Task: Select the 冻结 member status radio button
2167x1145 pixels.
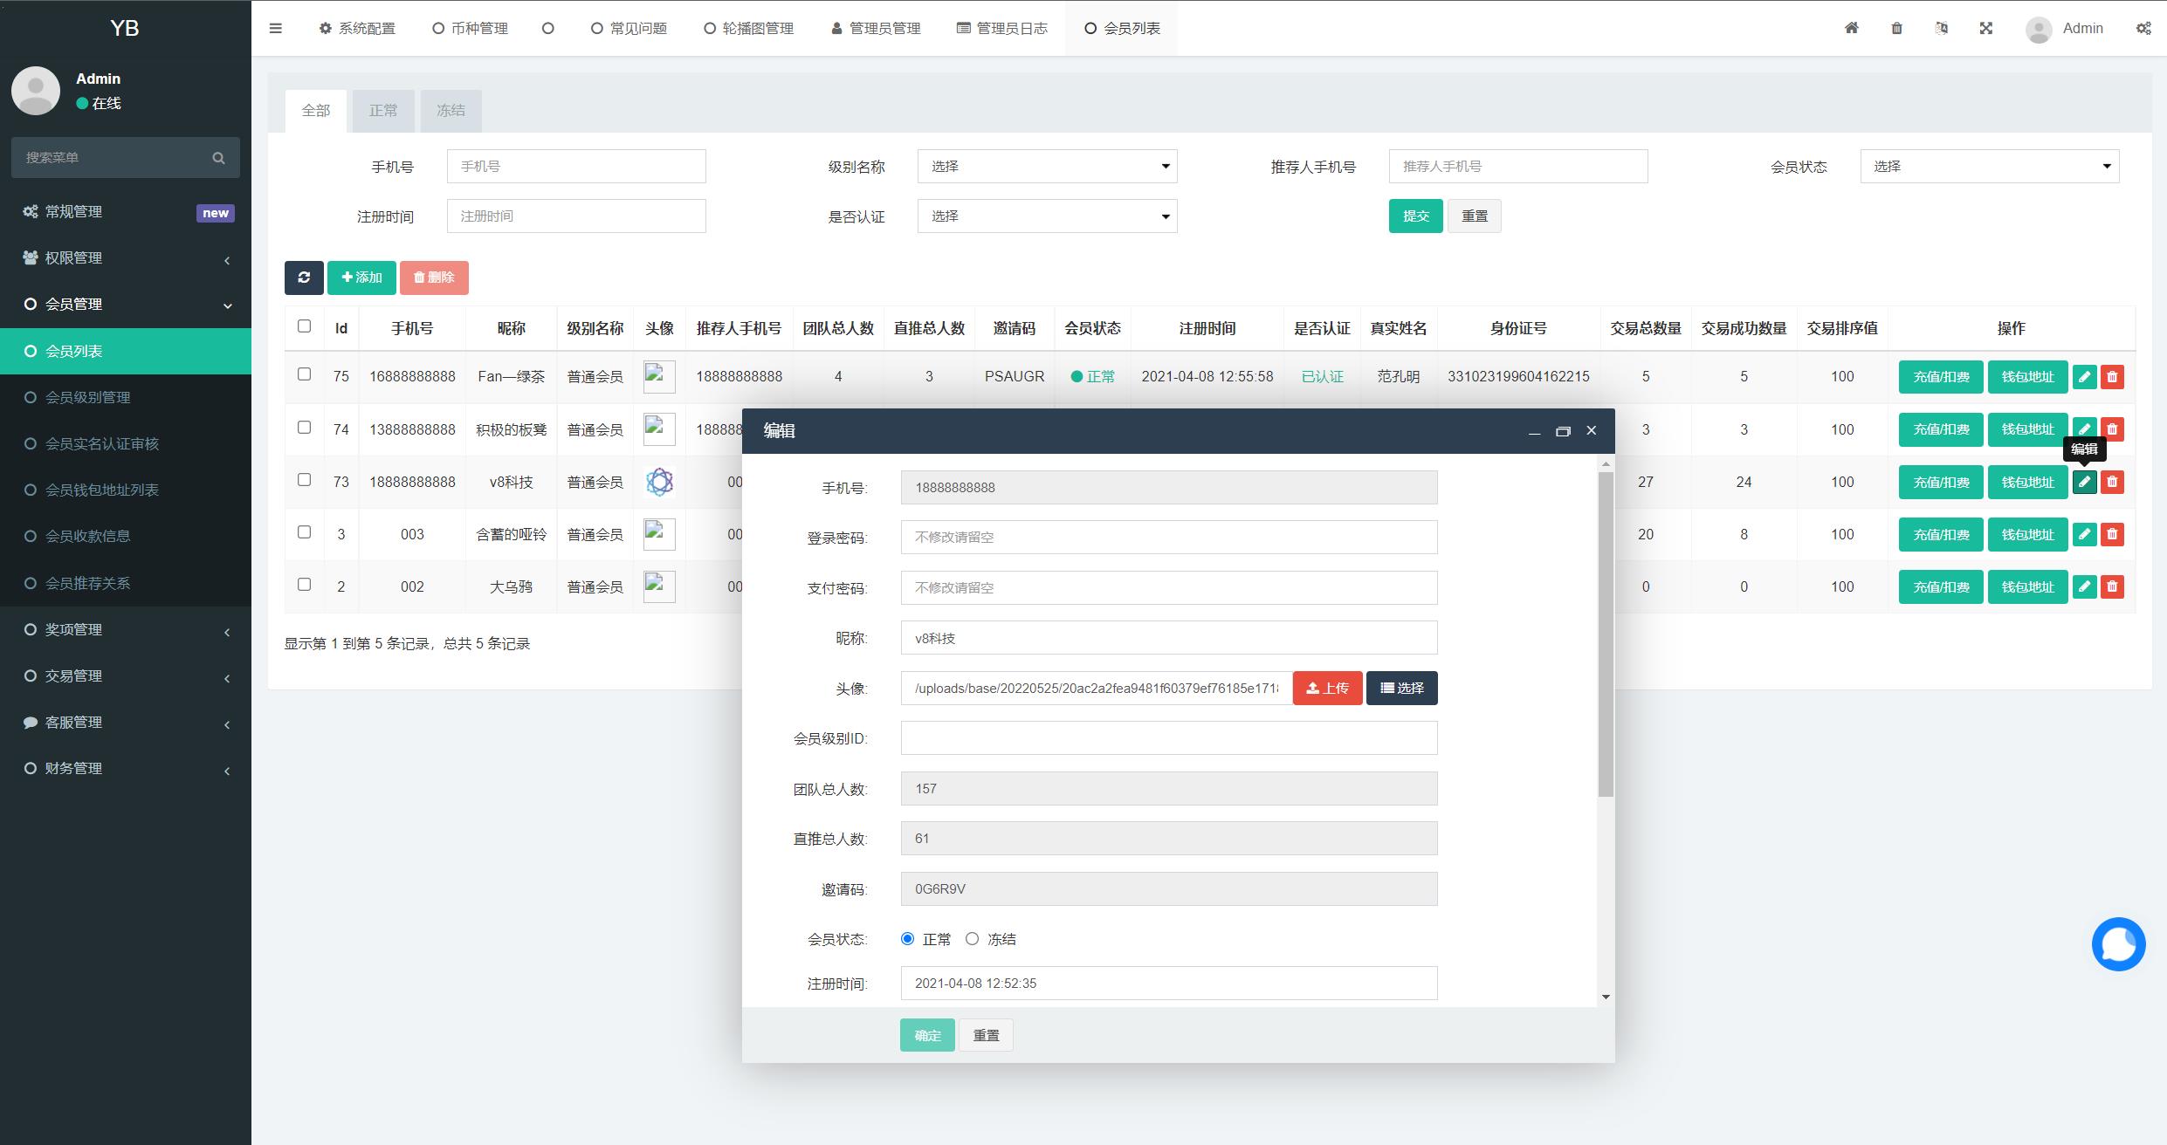Action: (x=972, y=939)
